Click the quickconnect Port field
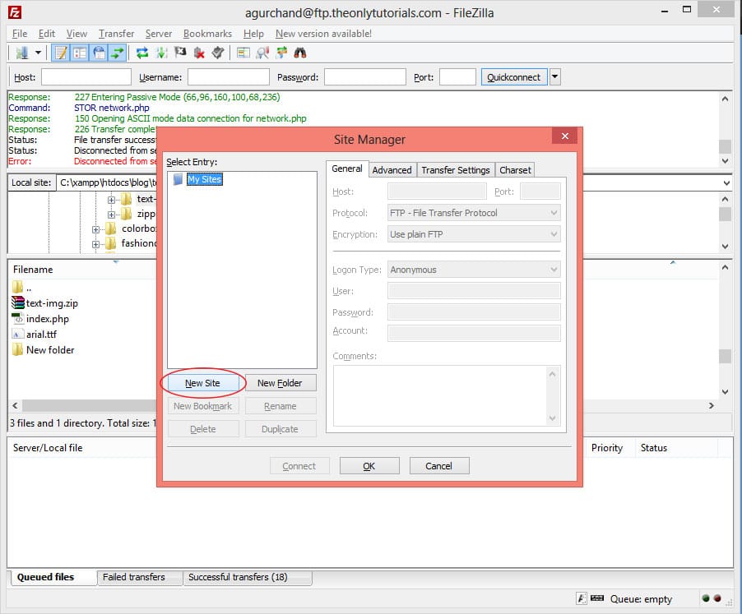 (x=457, y=77)
